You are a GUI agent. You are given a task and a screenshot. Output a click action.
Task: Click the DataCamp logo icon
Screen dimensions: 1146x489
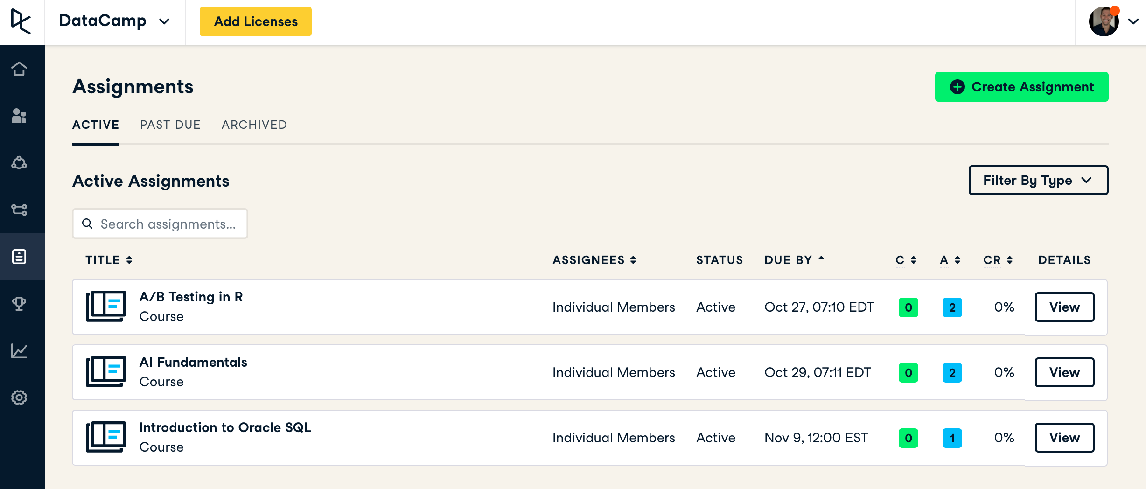click(21, 21)
